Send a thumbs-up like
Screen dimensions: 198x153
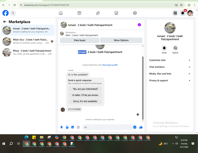point(141,127)
